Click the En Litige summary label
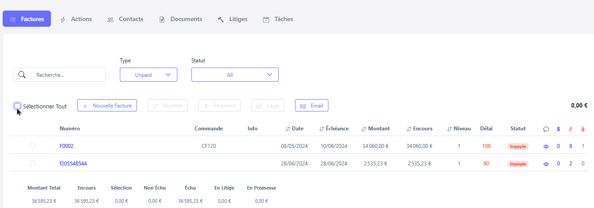 [224, 188]
